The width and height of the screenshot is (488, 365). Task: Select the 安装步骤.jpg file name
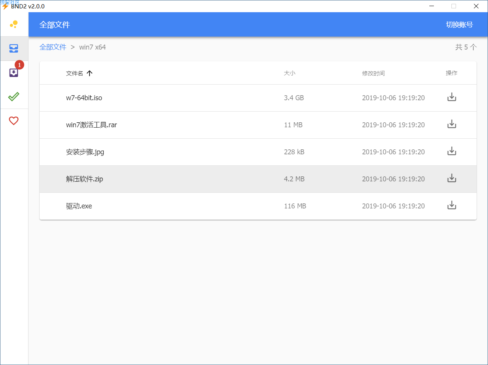pyautogui.click(x=85, y=152)
